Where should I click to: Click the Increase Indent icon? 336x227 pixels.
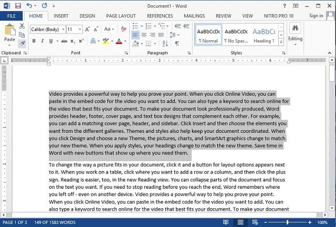pyautogui.click(x=186, y=26)
